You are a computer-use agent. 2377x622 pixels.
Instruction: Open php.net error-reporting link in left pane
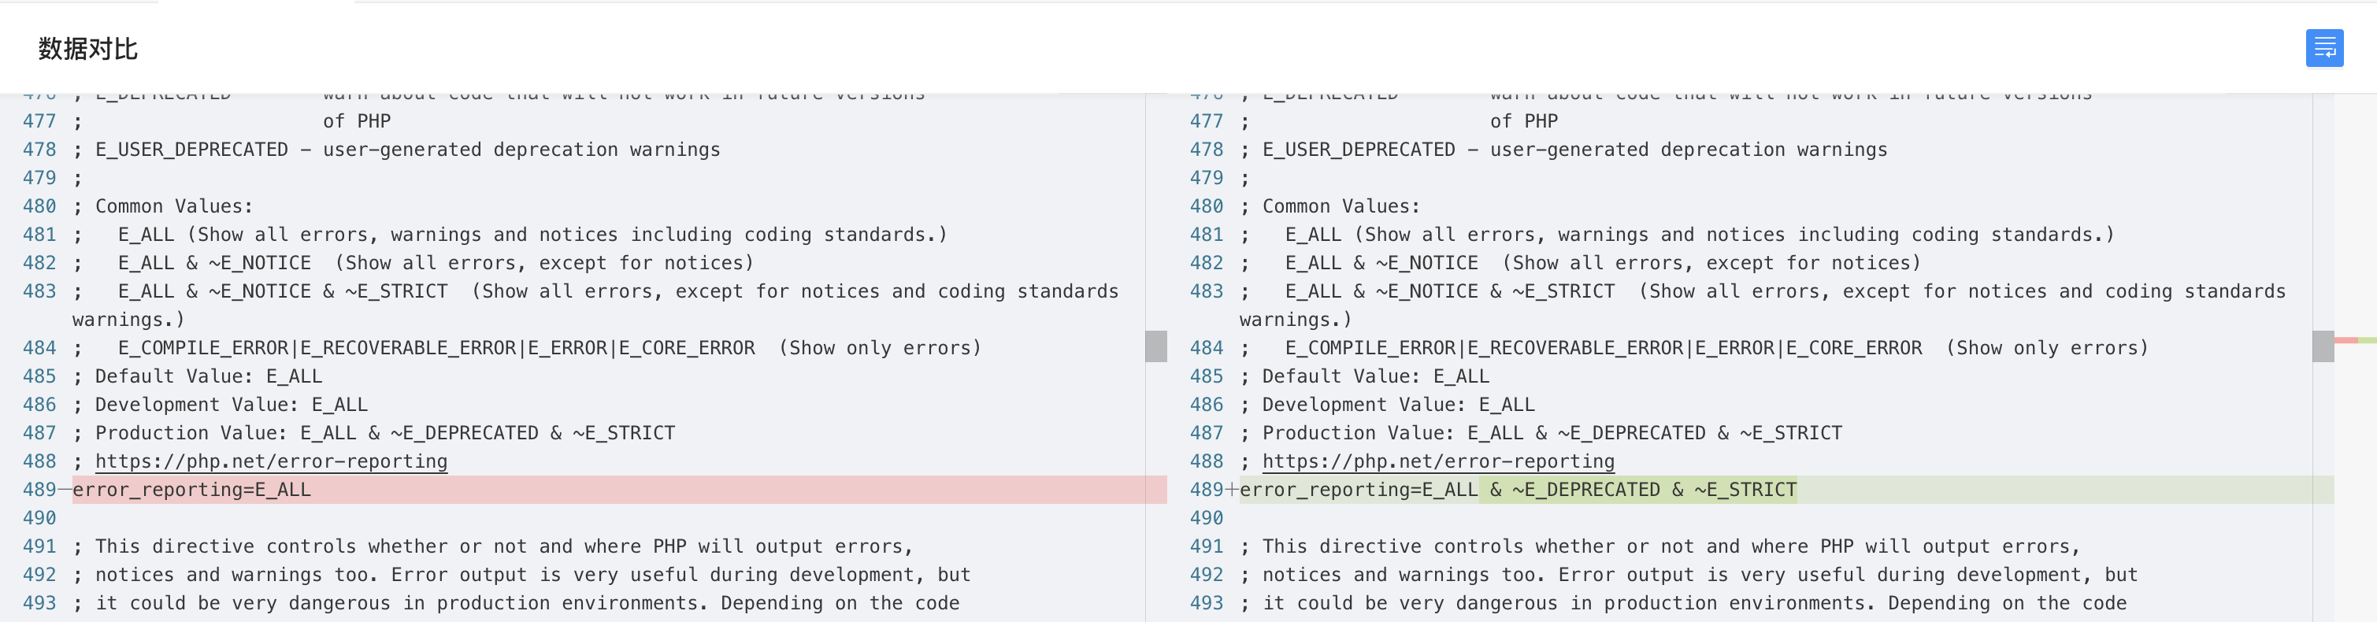coord(270,461)
